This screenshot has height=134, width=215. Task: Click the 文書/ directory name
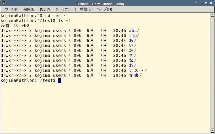click(135, 76)
